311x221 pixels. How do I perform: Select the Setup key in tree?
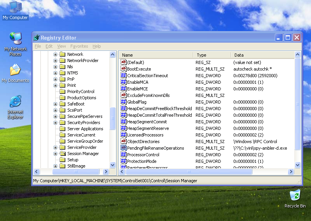click(73, 160)
